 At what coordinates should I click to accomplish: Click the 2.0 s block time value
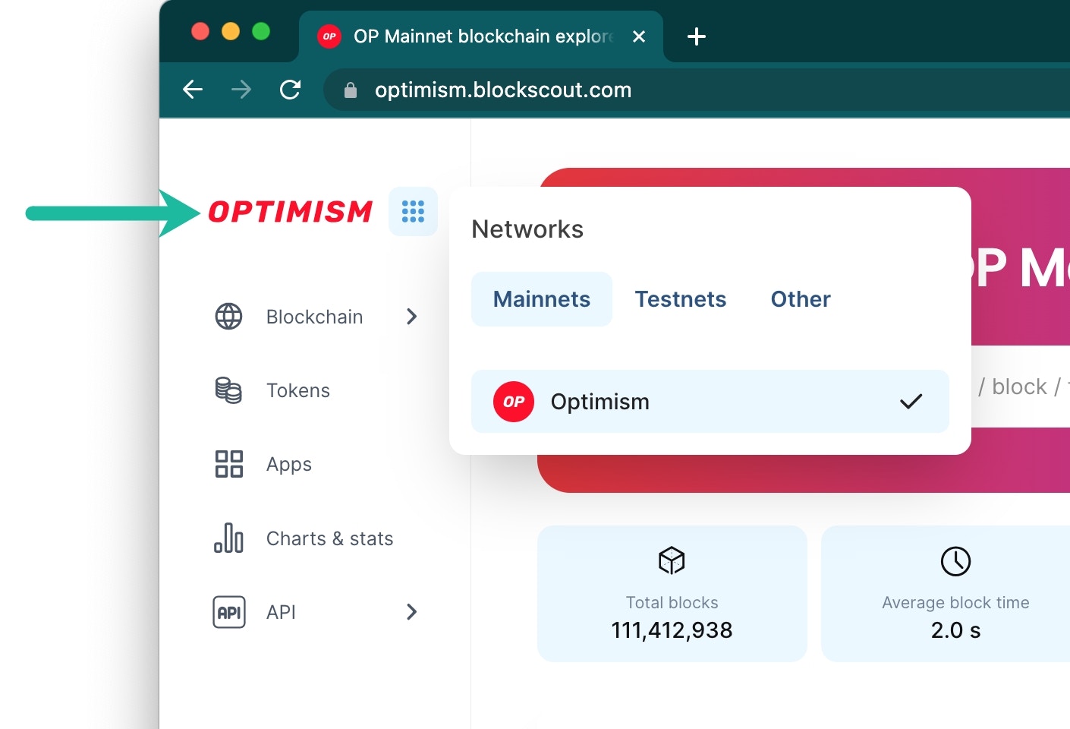[955, 630]
